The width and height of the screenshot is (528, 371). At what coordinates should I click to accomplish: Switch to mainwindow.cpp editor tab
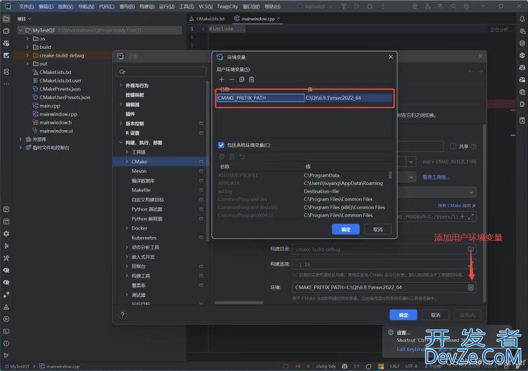pyautogui.click(x=257, y=19)
